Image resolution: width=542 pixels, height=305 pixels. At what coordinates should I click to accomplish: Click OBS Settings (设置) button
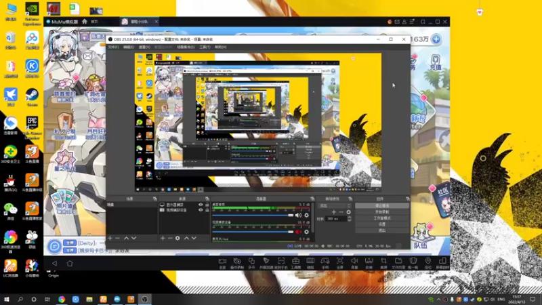click(382, 224)
